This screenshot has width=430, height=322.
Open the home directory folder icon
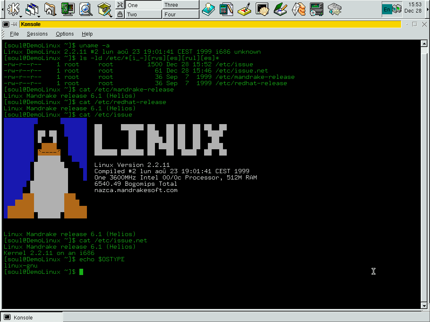click(50, 9)
